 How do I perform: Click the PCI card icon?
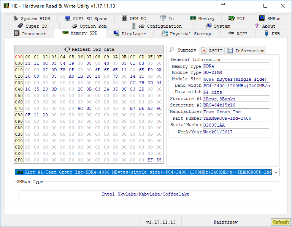coord(231,19)
